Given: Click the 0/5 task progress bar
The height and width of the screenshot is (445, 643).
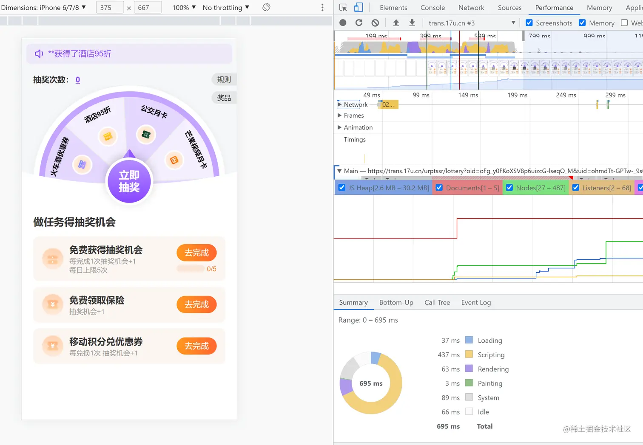Looking at the screenshot, I should 191,269.
